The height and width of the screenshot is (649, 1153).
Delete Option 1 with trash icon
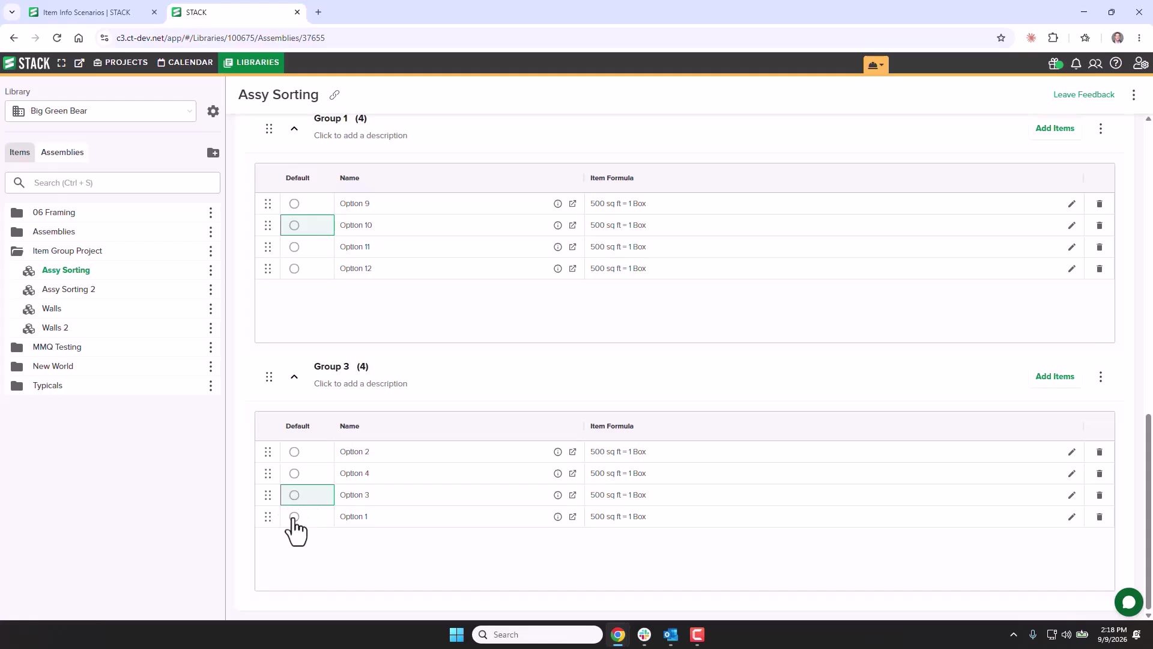(x=1100, y=517)
